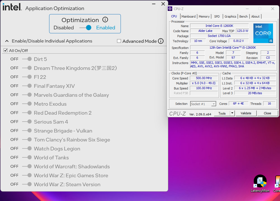Click the 10 nm technology value
This screenshot has width=280, height=201.
(198, 41)
